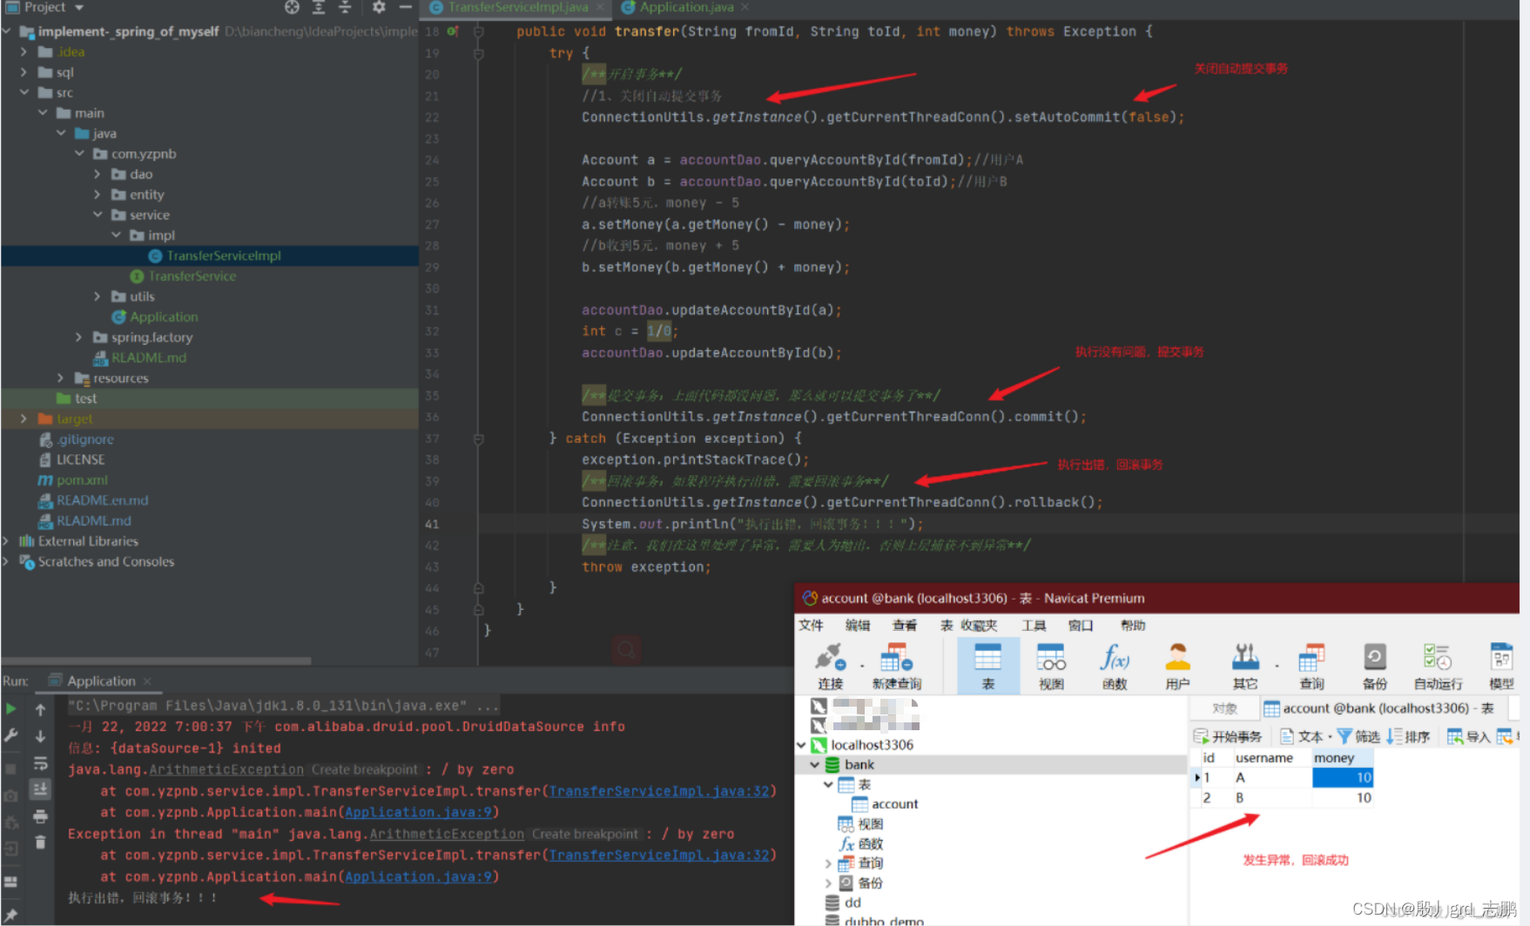This screenshot has width=1530, height=926.
Task: Click the Navicat 新建查询 new query icon
Action: (896, 666)
